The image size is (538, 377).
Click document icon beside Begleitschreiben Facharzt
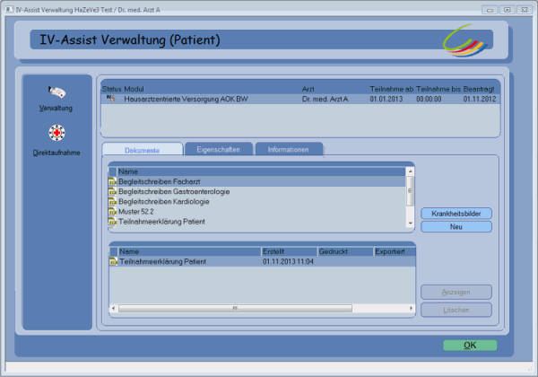[113, 181]
